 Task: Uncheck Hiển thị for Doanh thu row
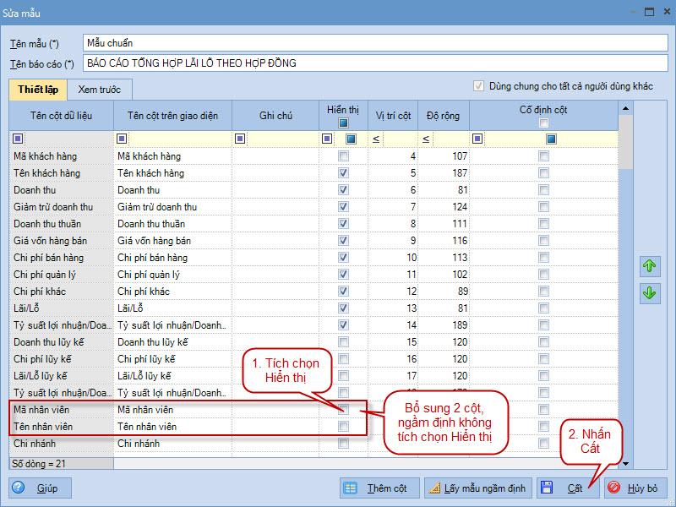coord(343,189)
